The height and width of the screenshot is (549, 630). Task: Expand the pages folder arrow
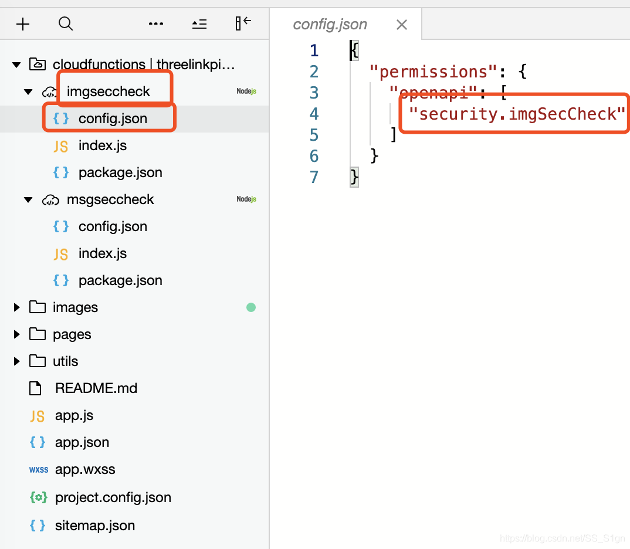coord(16,334)
